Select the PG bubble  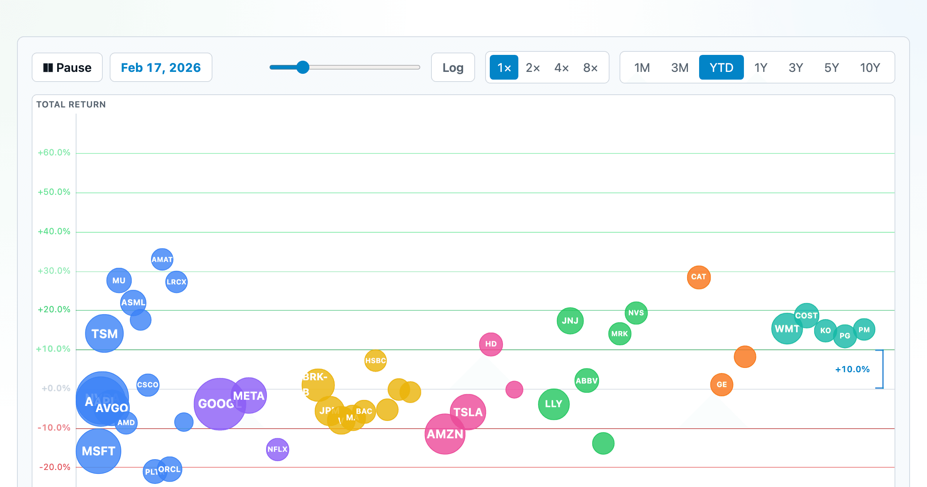pos(845,336)
